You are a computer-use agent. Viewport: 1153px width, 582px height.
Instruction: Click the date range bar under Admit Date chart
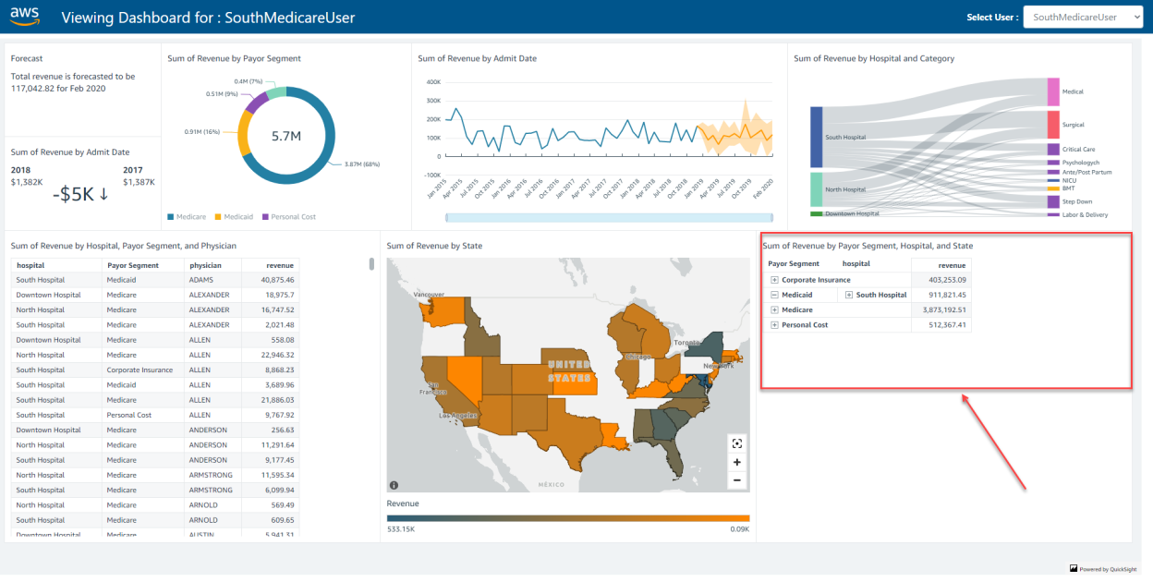[610, 215]
